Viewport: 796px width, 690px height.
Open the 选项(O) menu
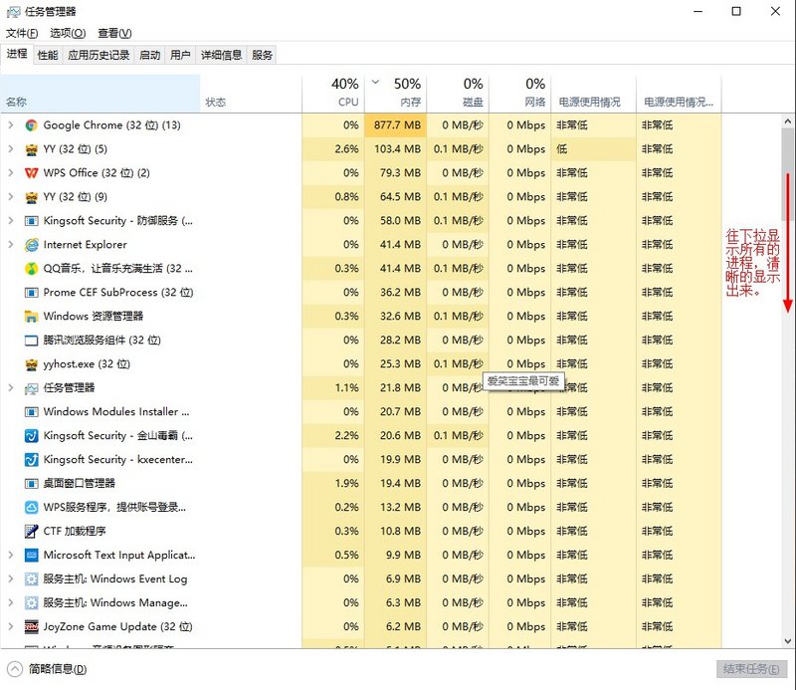[68, 34]
